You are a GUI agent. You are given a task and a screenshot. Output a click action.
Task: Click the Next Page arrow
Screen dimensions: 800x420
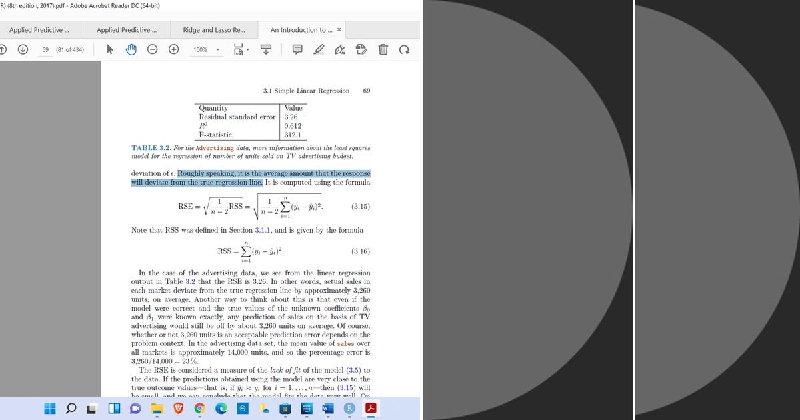(24, 49)
